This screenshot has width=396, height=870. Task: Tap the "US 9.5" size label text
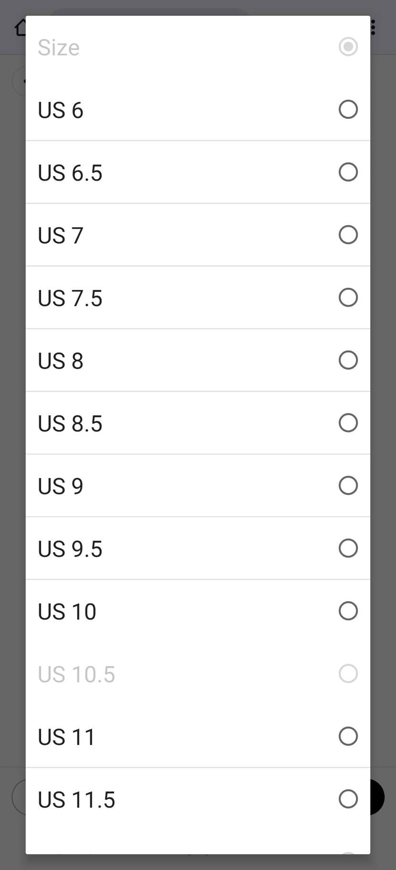(70, 549)
